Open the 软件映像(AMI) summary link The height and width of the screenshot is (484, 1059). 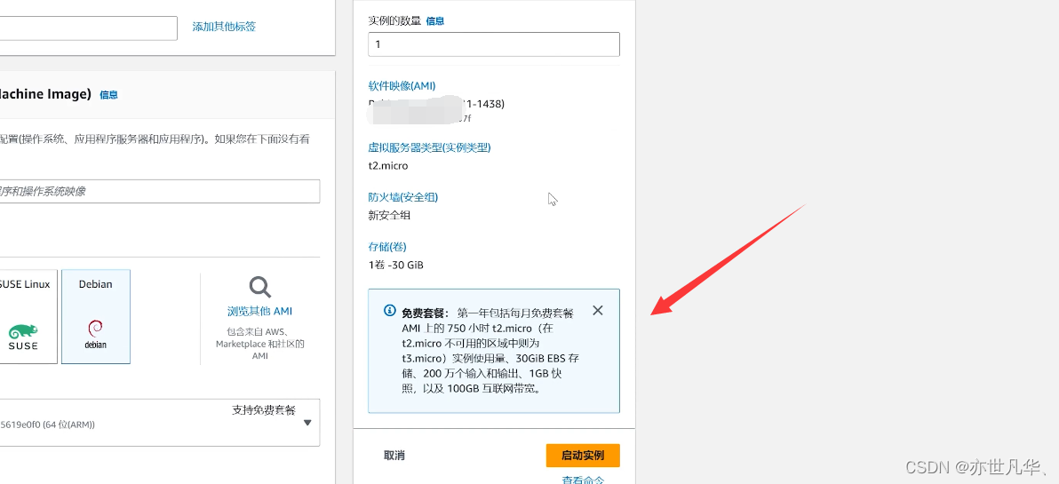tap(402, 86)
